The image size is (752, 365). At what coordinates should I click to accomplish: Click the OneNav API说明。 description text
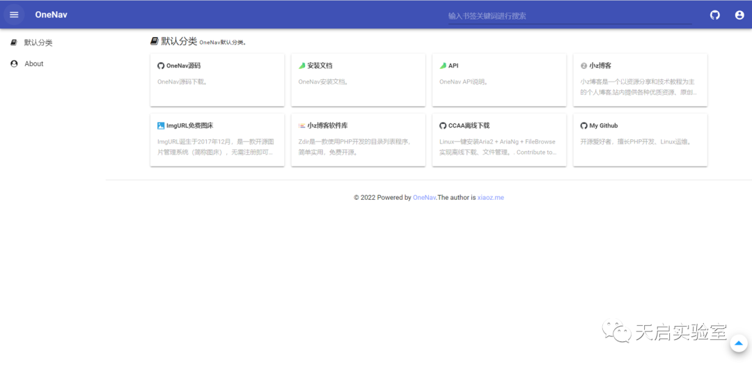coord(464,81)
